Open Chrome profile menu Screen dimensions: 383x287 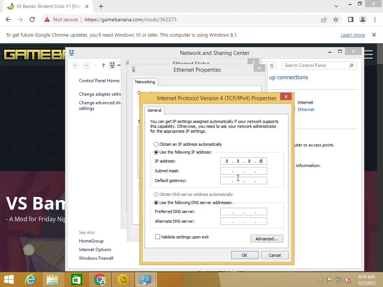[363, 19]
